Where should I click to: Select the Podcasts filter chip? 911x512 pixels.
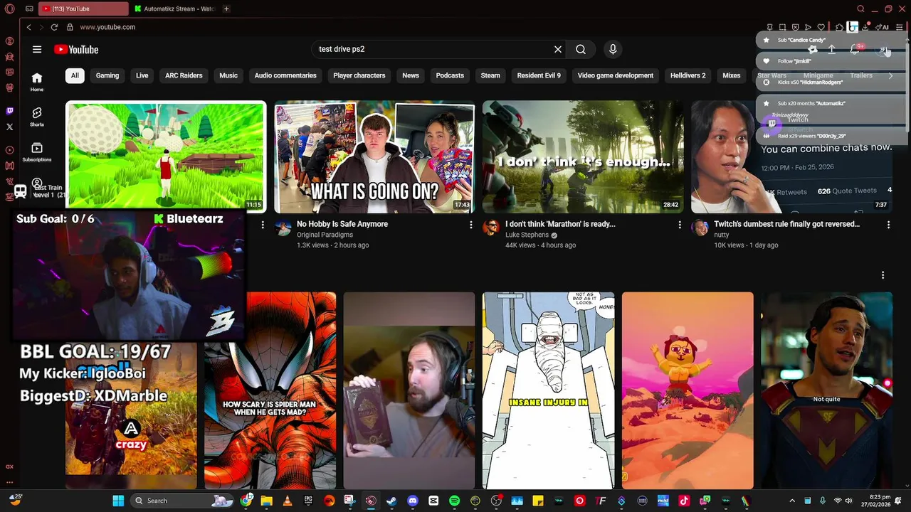pyautogui.click(x=450, y=75)
